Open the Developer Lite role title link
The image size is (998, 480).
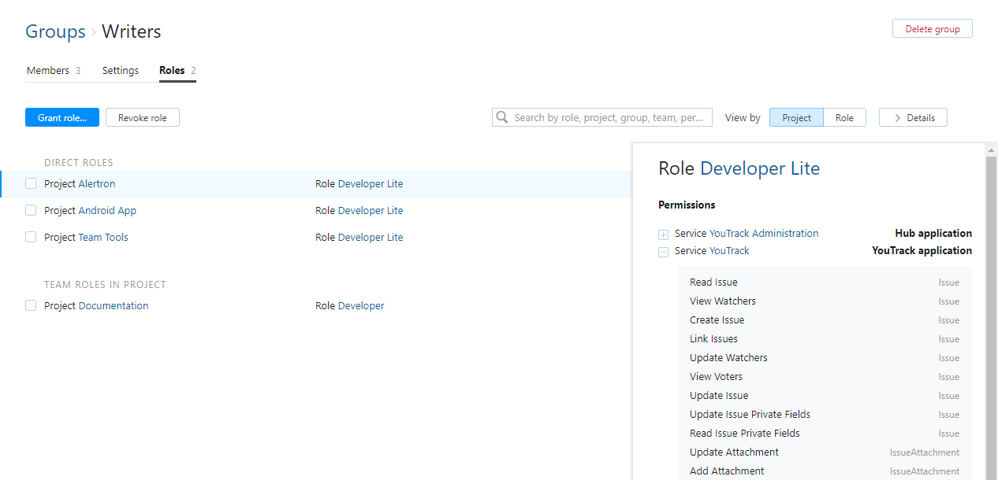coord(760,168)
